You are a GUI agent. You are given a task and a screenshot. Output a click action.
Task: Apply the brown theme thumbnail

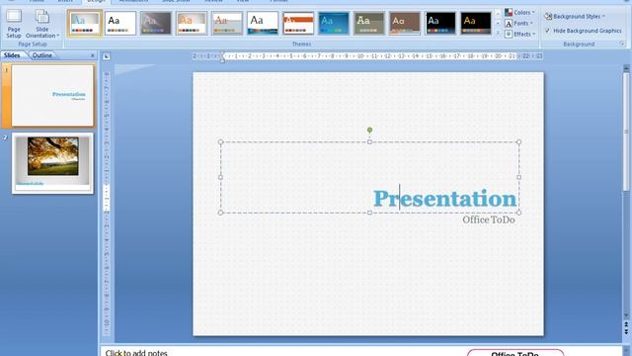pos(404,24)
